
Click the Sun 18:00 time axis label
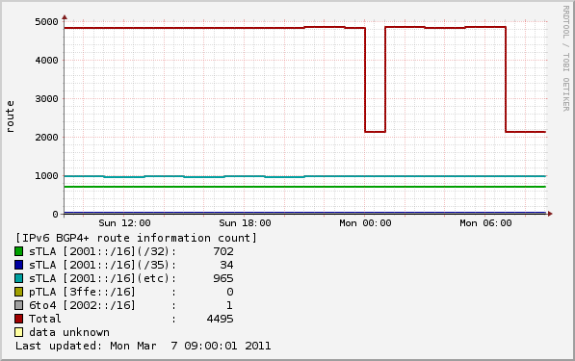click(245, 223)
